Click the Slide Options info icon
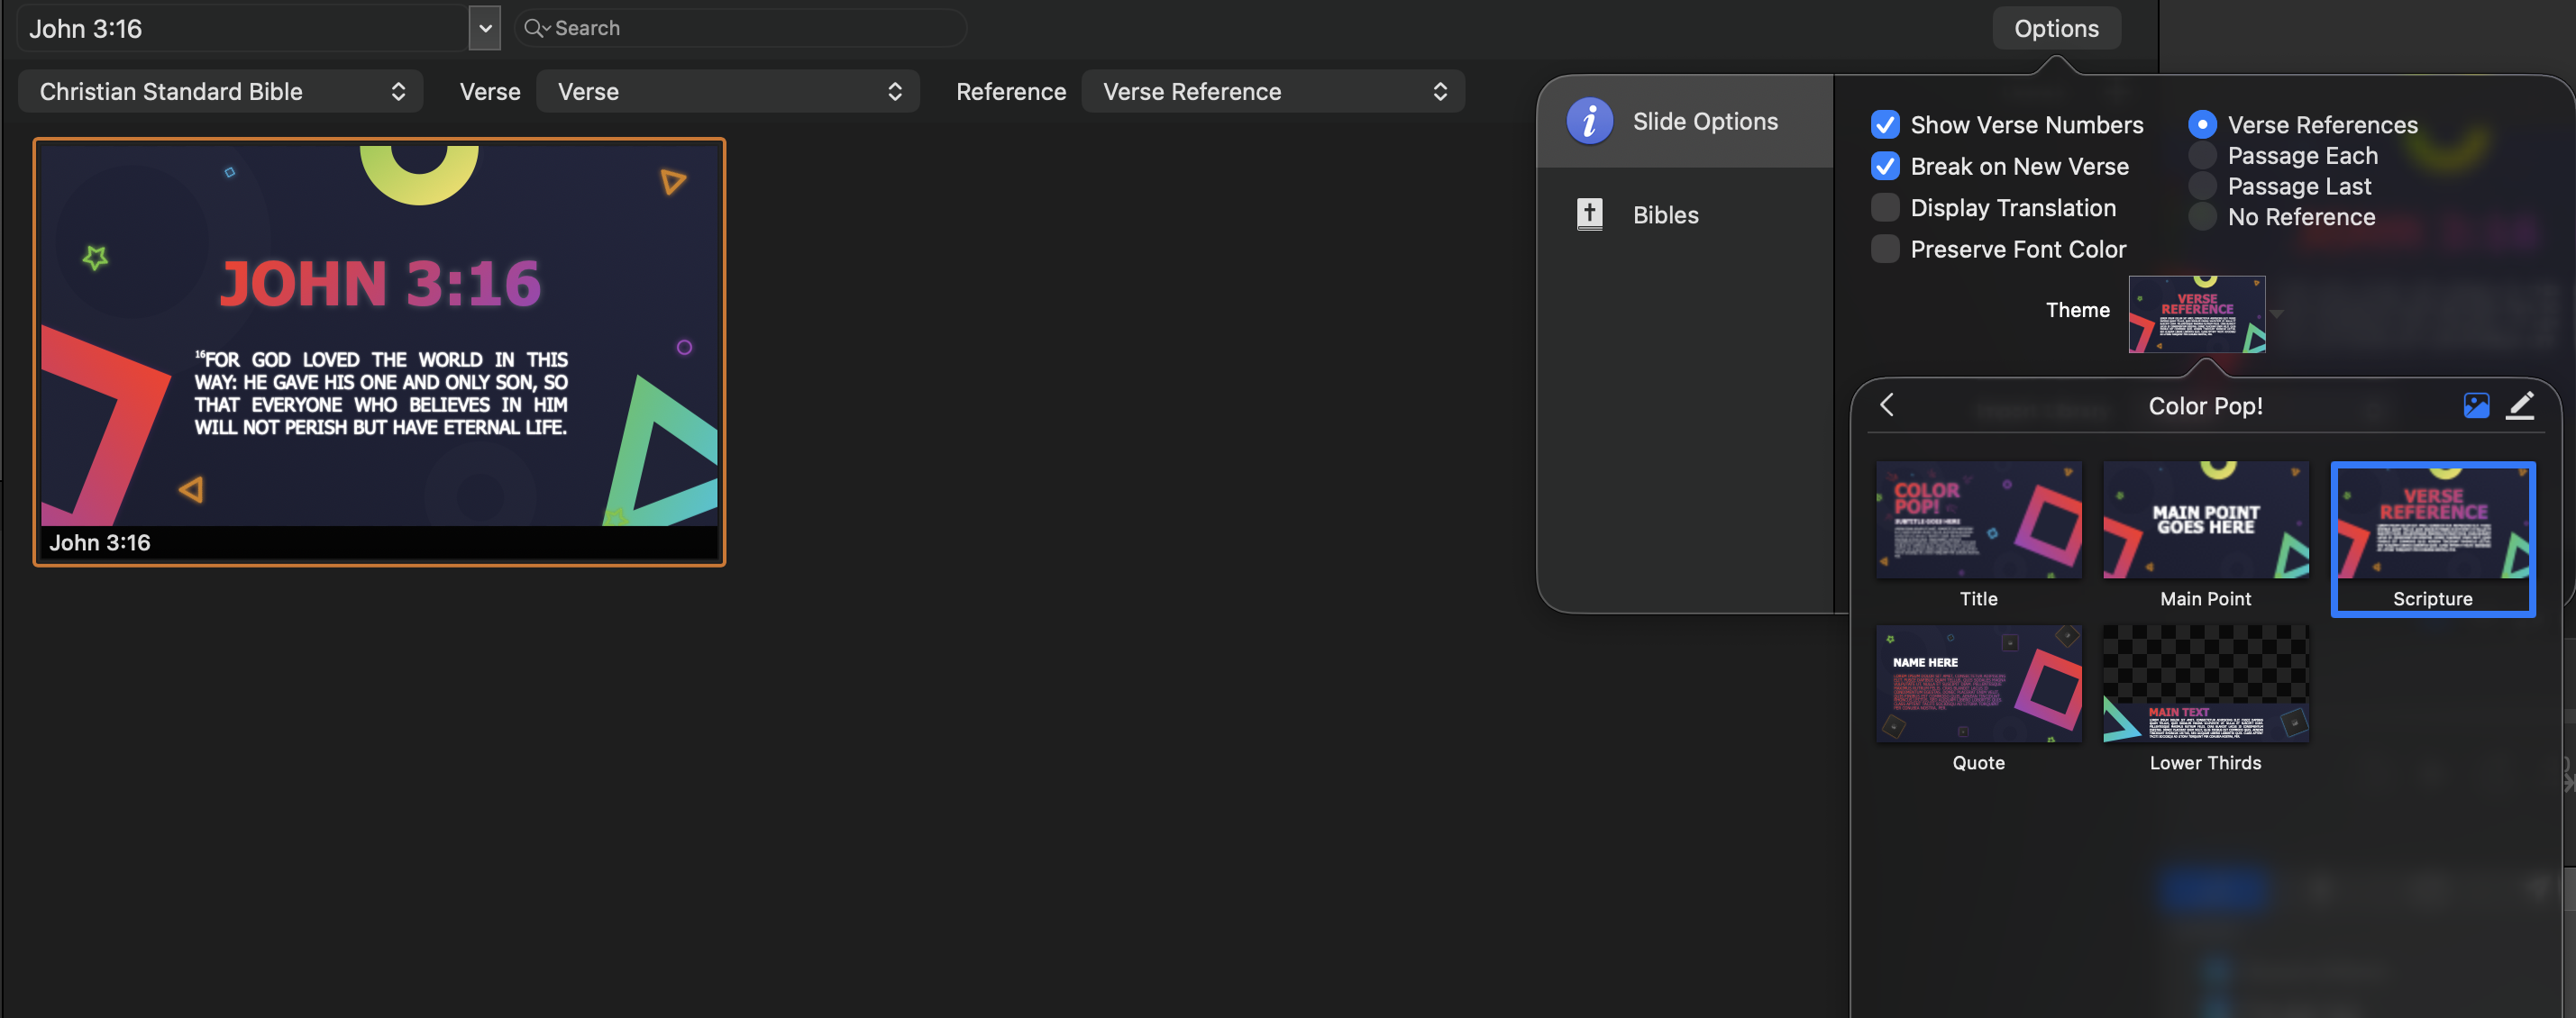The width and height of the screenshot is (2576, 1018). click(x=1589, y=122)
